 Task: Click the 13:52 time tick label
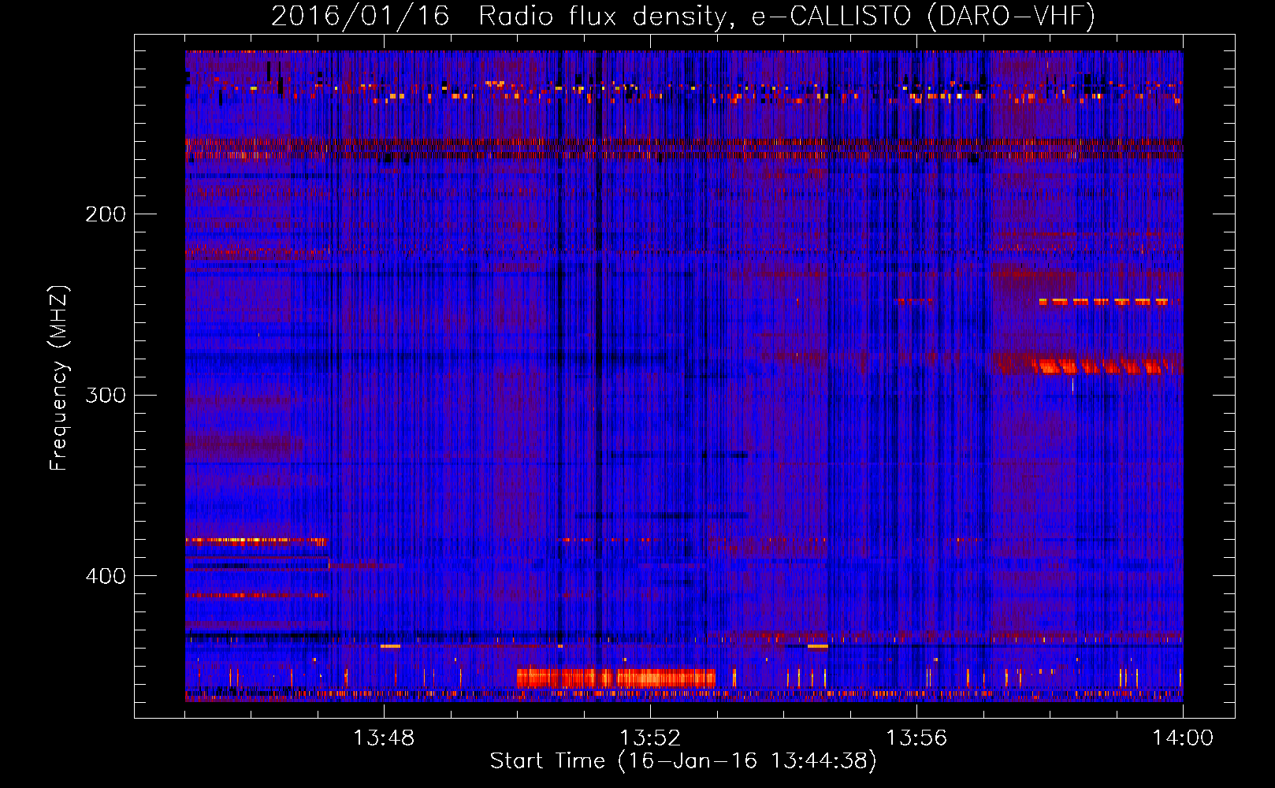650,738
